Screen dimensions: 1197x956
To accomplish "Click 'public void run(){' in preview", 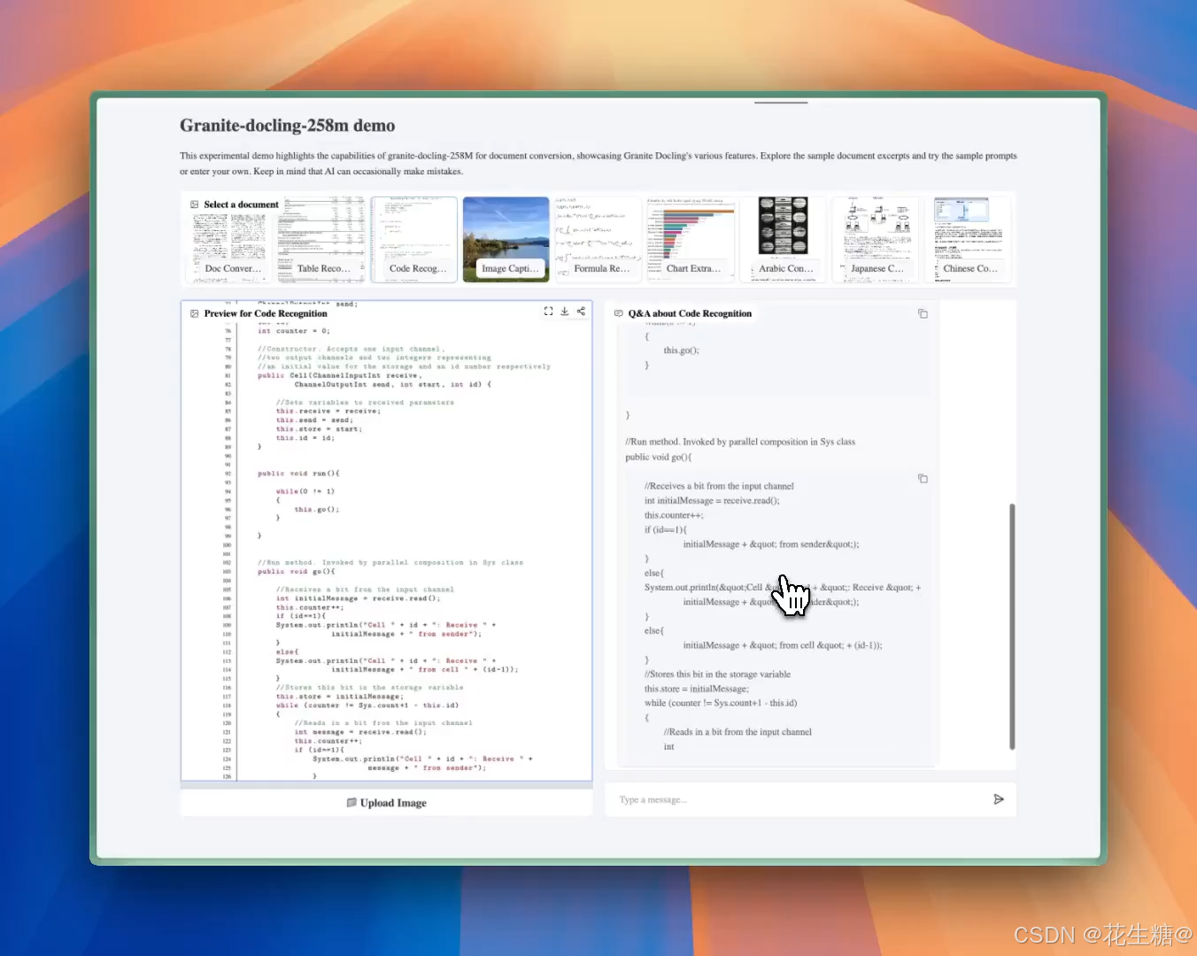I will (x=298, y=474).
